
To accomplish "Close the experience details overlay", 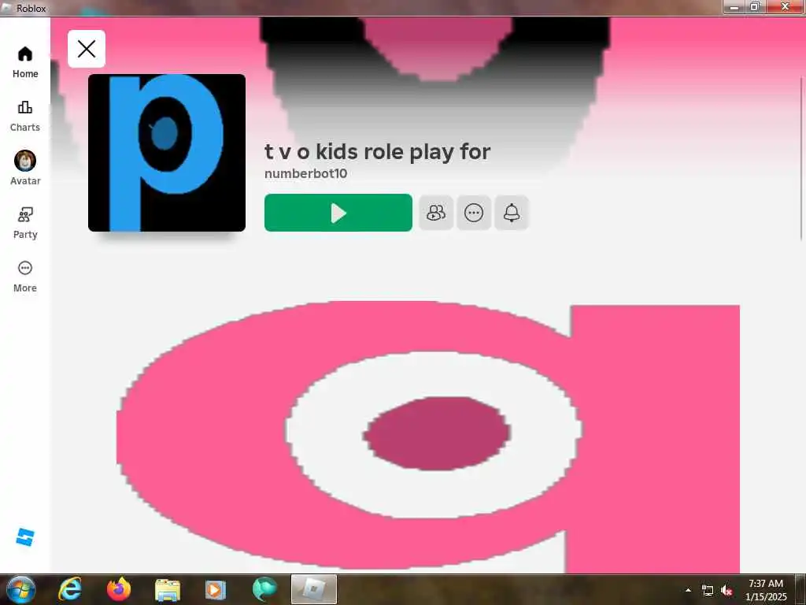I will click(87, 49).
